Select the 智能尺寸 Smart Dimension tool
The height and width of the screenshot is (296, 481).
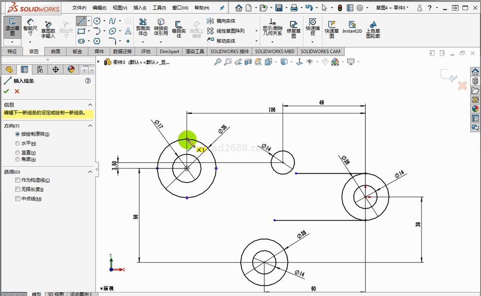[30, 29]
